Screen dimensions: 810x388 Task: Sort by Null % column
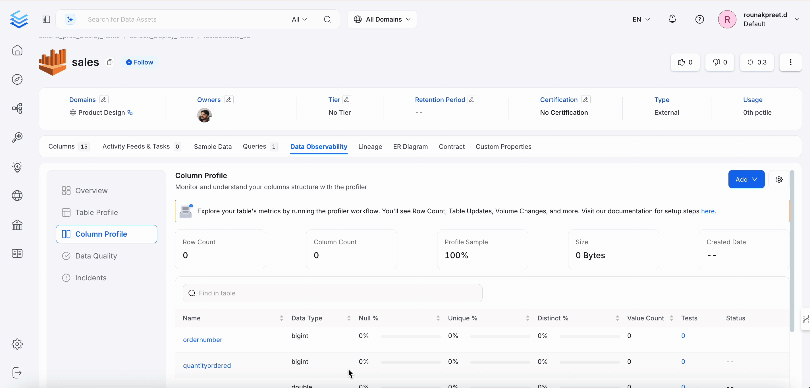pyautogui.click(x=438, y=318)
